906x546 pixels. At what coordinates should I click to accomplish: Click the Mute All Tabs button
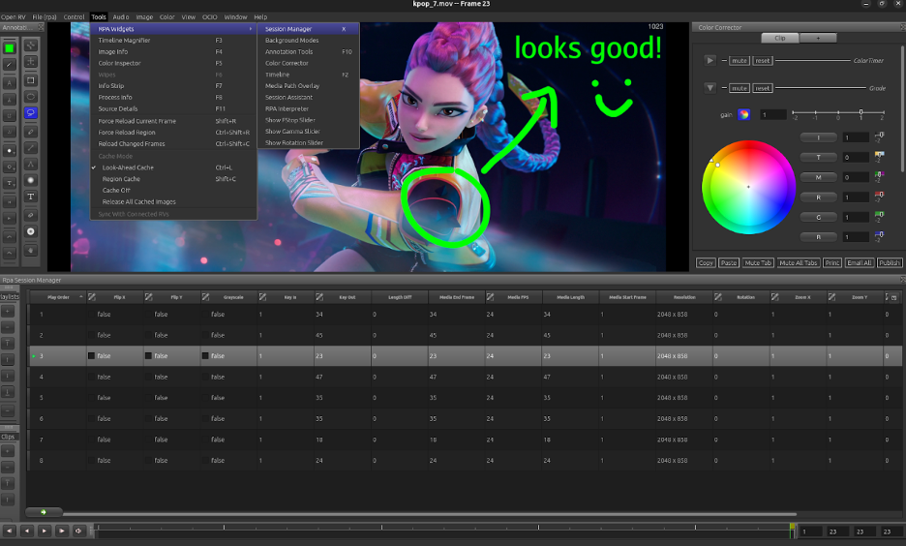click(799, 263)
